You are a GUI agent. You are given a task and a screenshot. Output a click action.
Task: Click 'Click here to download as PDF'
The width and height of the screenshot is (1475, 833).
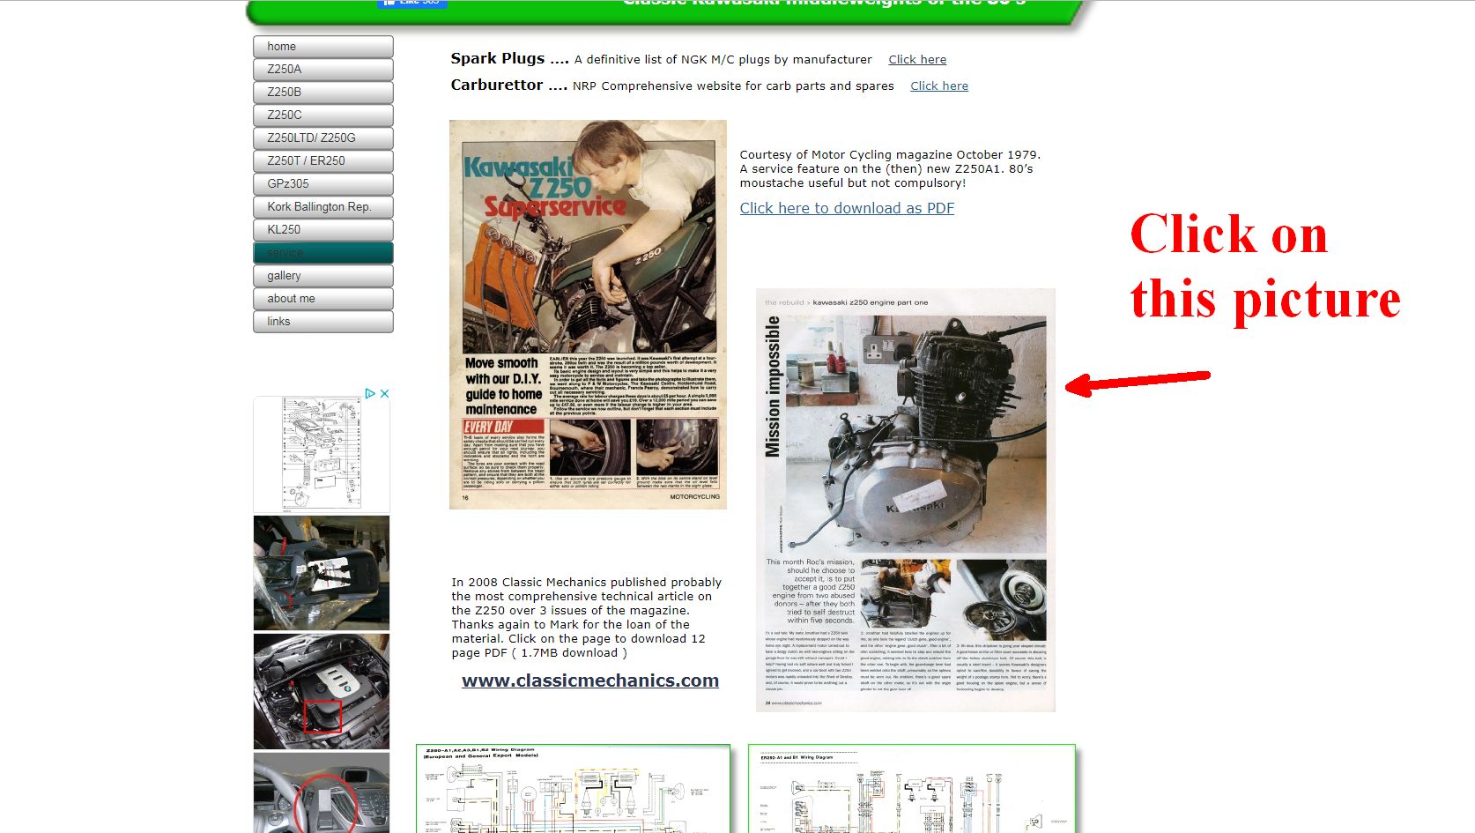point(846,208)
